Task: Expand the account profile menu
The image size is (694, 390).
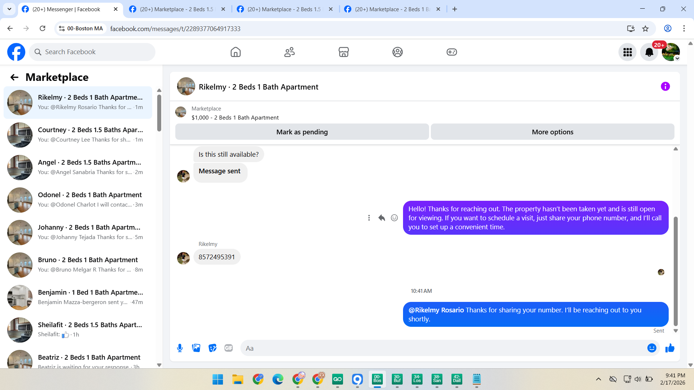Action: [671, 52]
